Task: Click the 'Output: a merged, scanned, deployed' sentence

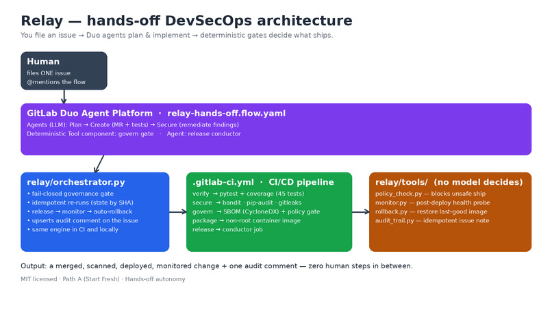Action: click(x=216, y=266)
